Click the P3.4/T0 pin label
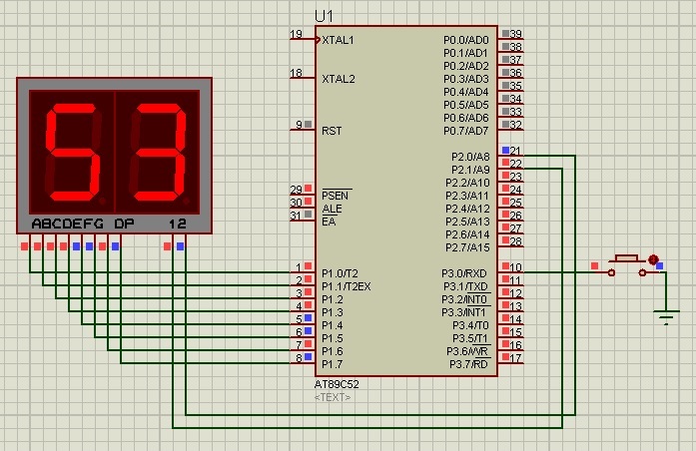 [470, 325]
